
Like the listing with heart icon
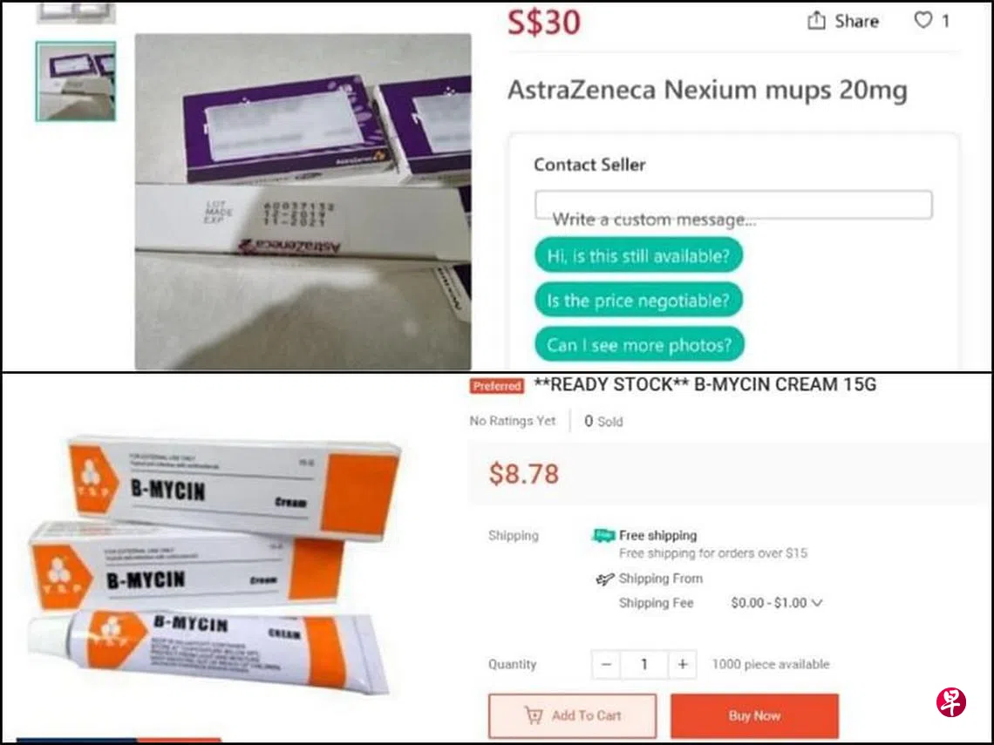coord(923,20)
